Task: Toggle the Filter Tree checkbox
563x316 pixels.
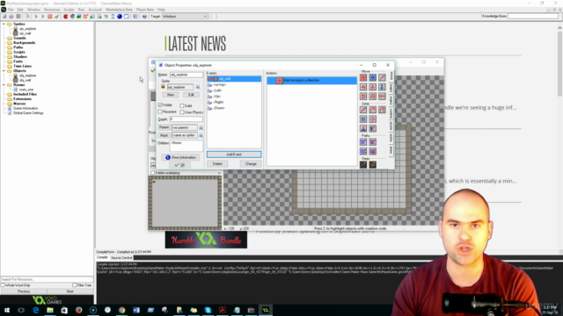Action: [75, 285]
